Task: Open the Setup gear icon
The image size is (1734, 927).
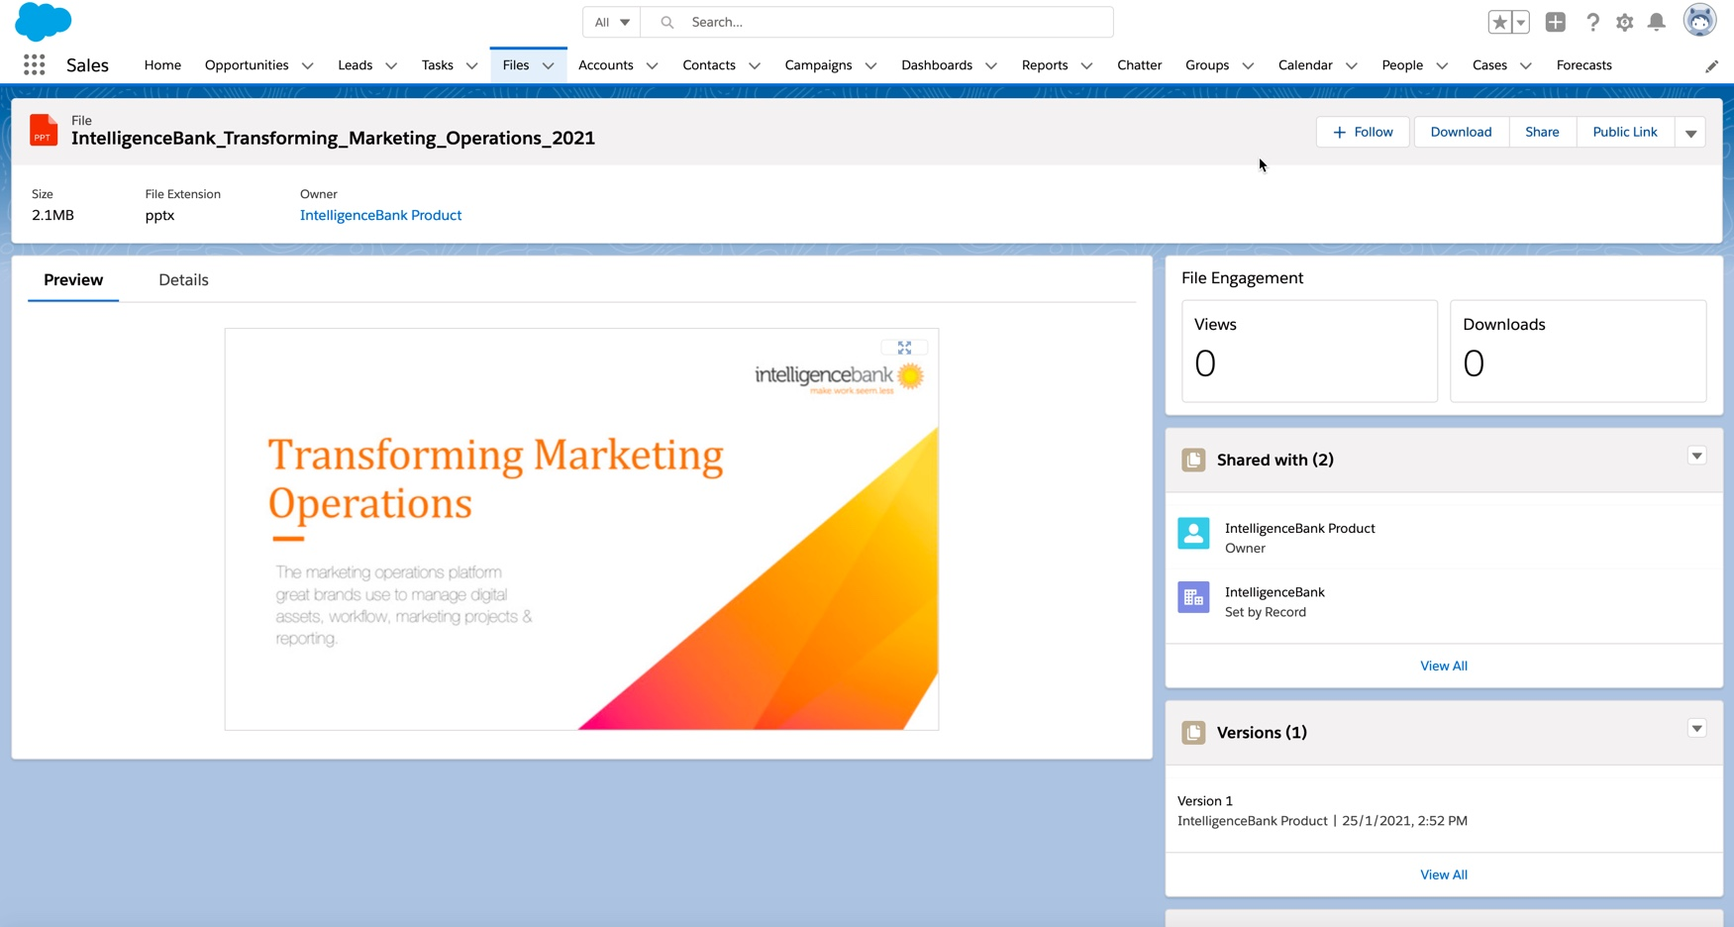Action: (1624, 22)
